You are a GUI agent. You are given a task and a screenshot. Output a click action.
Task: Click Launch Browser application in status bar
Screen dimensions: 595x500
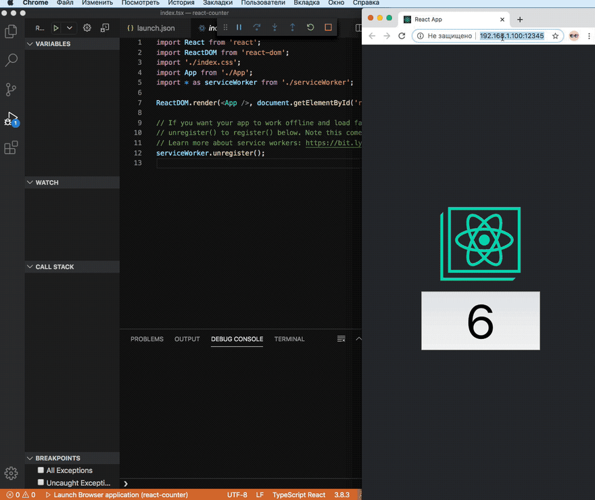116,495
